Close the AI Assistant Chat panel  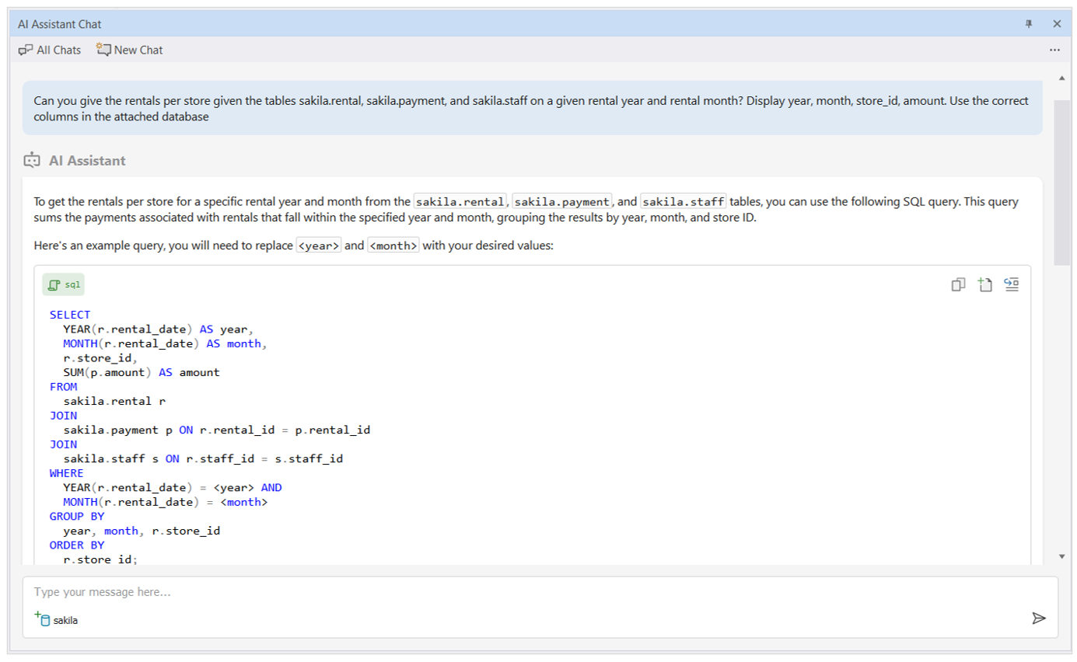click(x=1057, y=24)
